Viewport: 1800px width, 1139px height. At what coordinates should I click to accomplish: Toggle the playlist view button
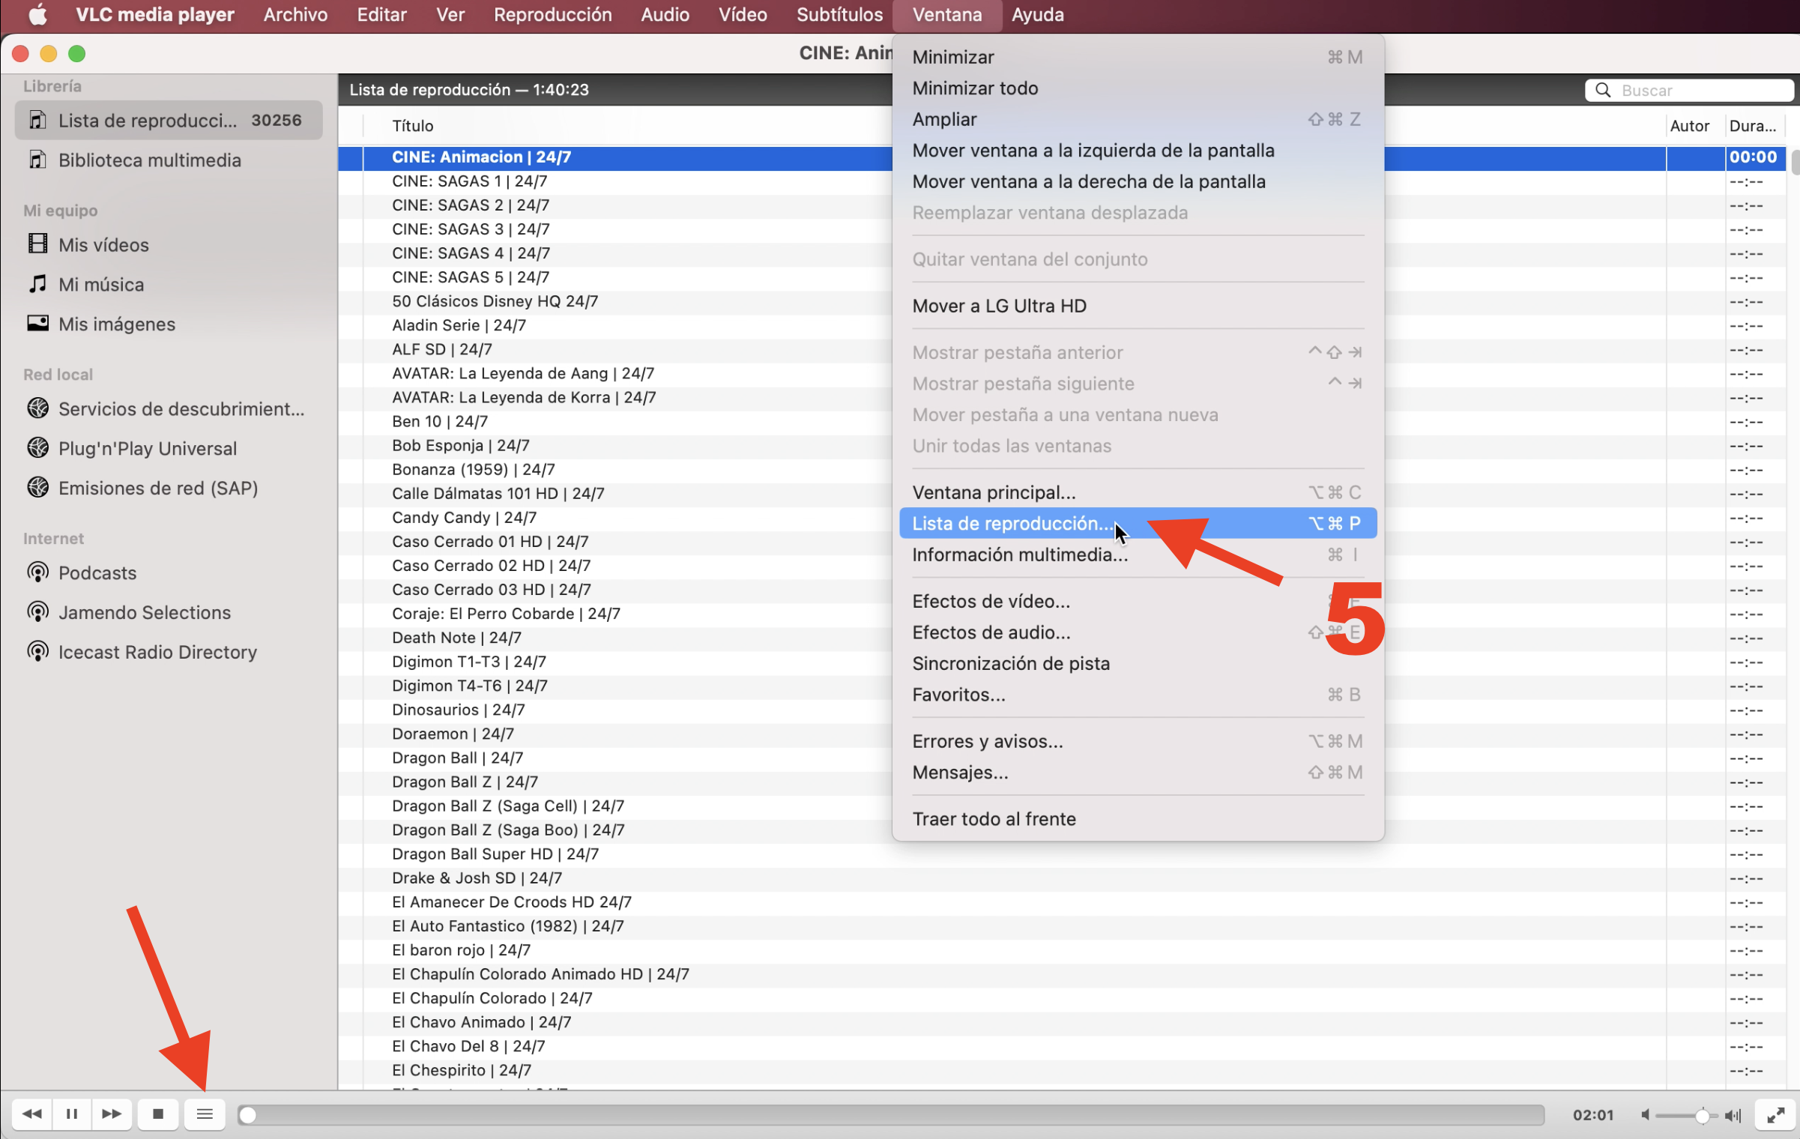[x=205, y=1114]
